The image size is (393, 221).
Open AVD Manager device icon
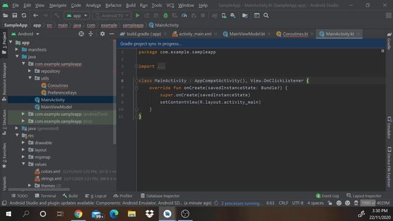click(224, 15)
